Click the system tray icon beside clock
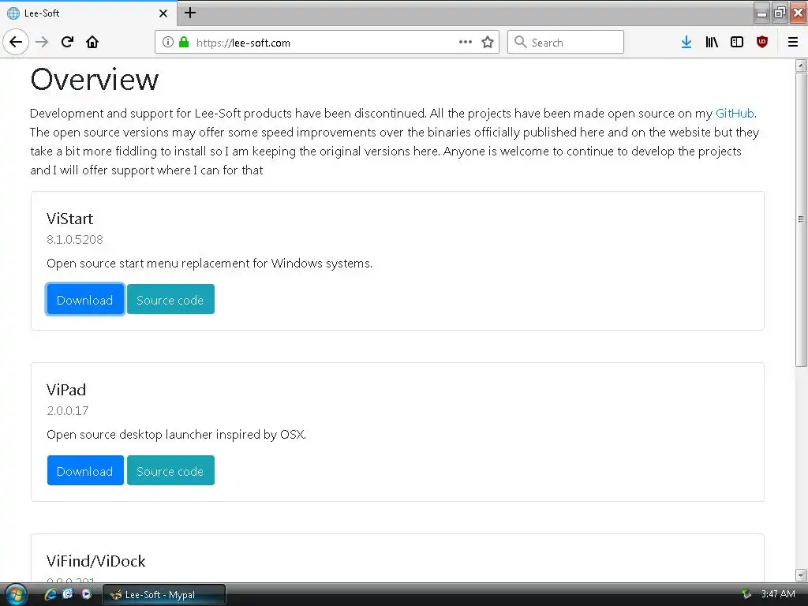 (746, 594)
